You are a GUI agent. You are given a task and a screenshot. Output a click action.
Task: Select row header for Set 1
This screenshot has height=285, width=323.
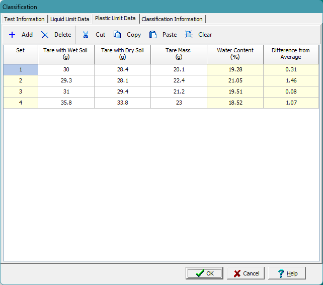tap(21, 69)
